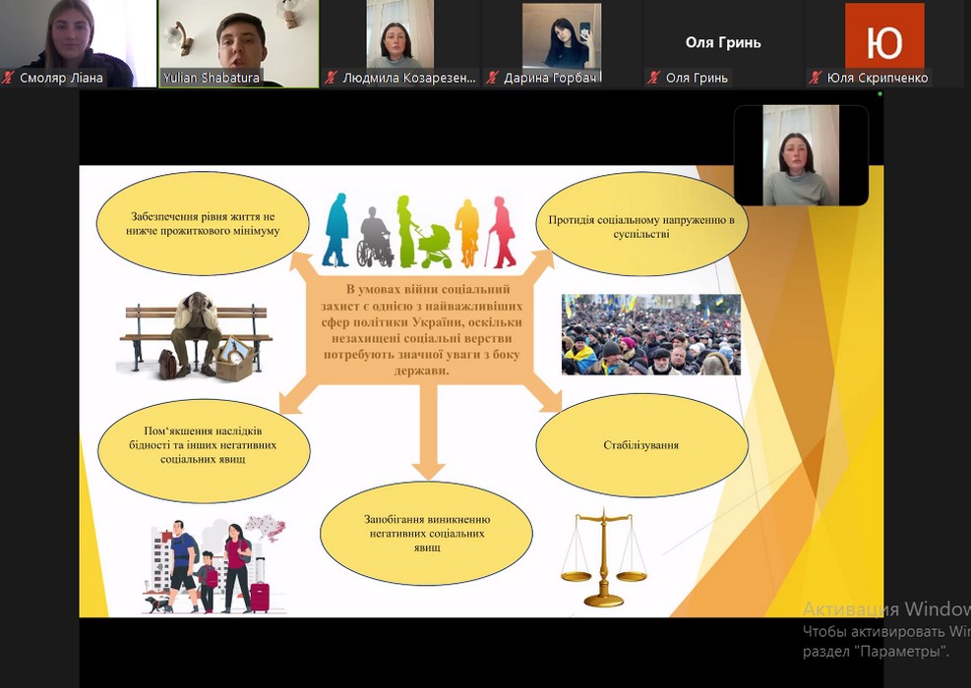971x688 pixels.
Task: Click Оля Гринь name tile
Action: (723, 43)
